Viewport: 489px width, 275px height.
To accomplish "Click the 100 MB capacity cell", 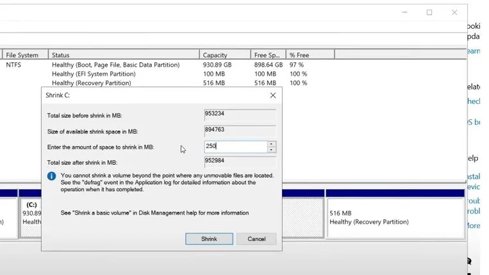I will (213, 74).
